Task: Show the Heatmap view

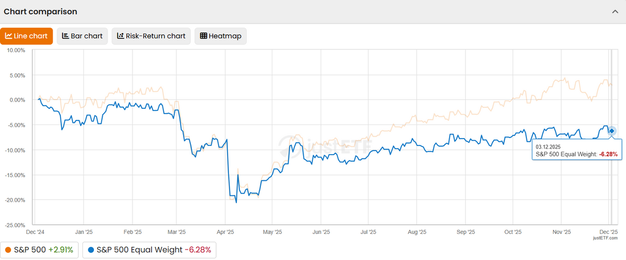Action: [x=221, y=36]
